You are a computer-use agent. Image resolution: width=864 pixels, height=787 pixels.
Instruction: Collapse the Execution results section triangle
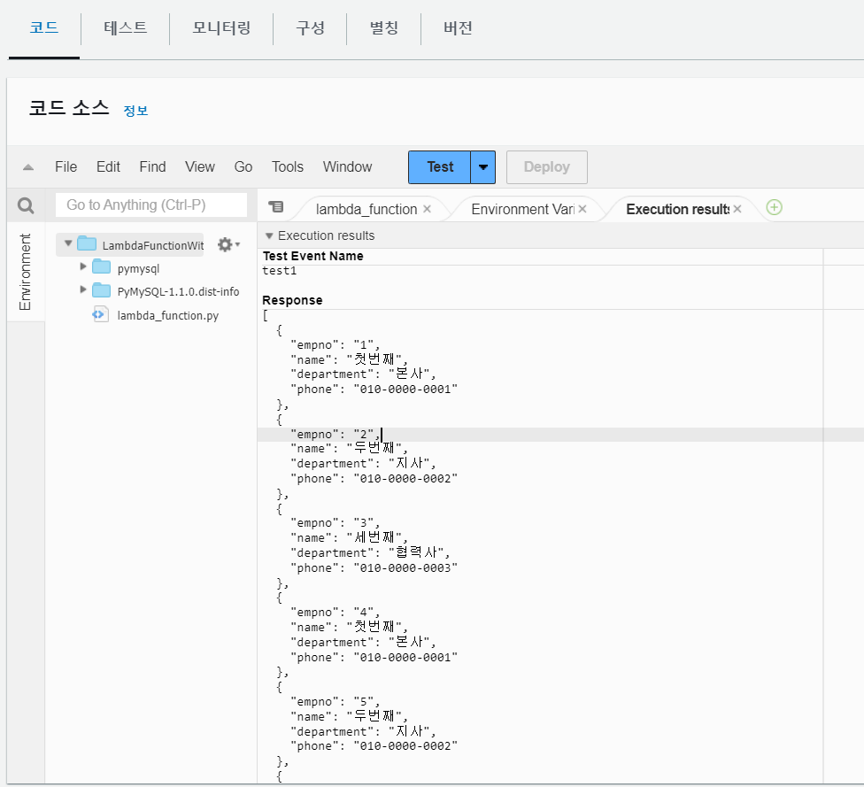click(x=269, y=235)
